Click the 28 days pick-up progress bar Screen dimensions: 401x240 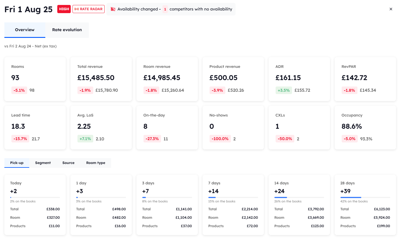point(365,197)
